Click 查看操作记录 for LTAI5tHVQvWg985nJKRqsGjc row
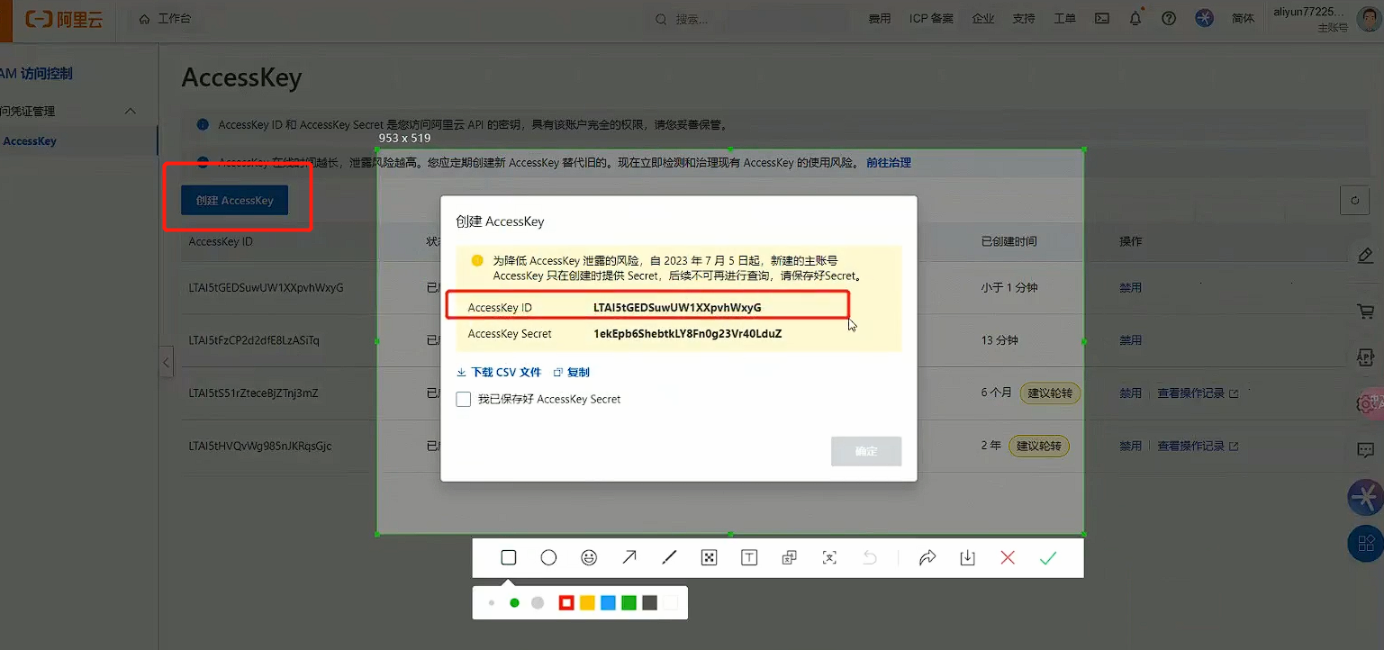1384x650 pixels. (x=1198, y=446)
